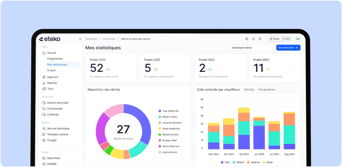Click the Collectes truck icon

pos(44,114)
